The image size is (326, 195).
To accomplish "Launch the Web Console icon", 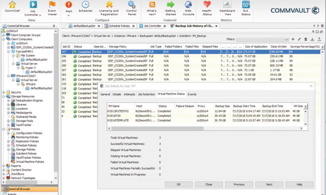I will pos(188,5).
